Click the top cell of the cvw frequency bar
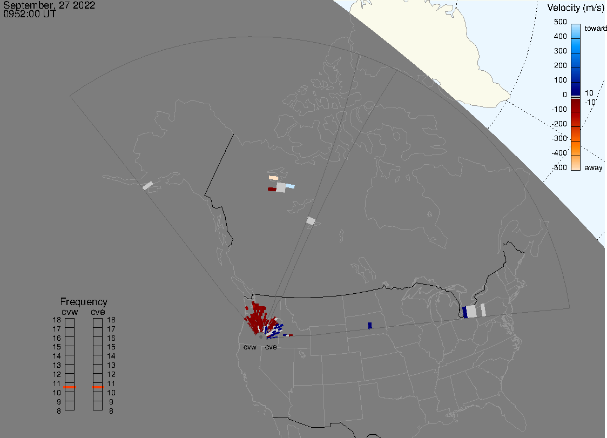 70,323
